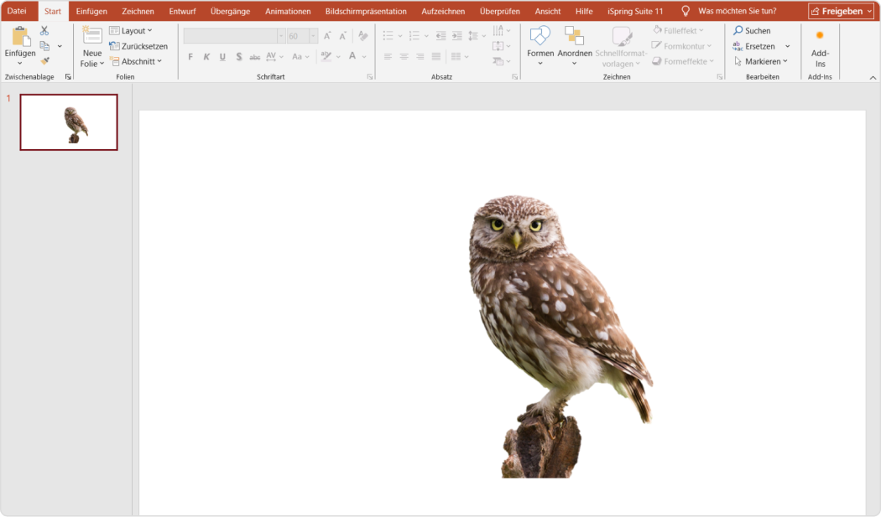Image resolution: width=881 pixels, height=517 pixels.
Task: Select the bullet list icon
Action: point(387,36)
